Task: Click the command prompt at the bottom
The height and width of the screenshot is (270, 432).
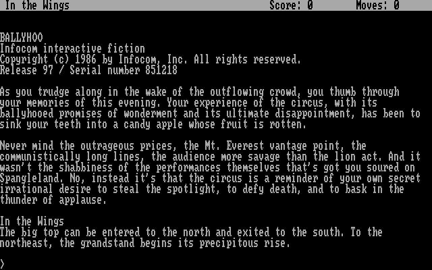Action: [x=3, y=264]
